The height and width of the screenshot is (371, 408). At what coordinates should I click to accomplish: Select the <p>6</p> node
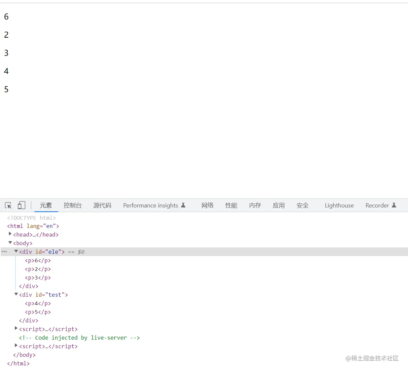click(x=38, y=261)
